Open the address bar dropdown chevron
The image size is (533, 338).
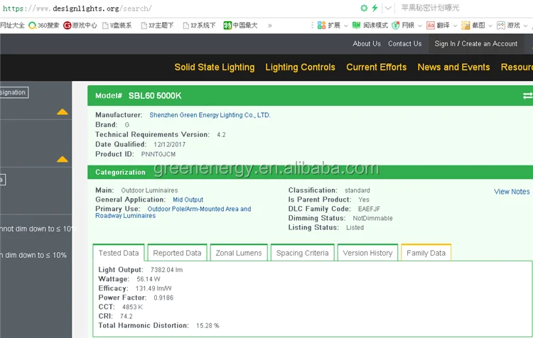[x=388, y=8]
